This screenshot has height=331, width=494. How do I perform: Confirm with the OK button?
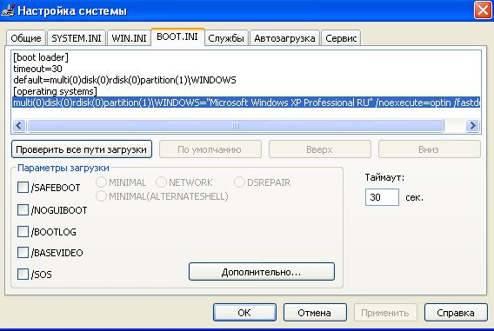tap(244, 313)
